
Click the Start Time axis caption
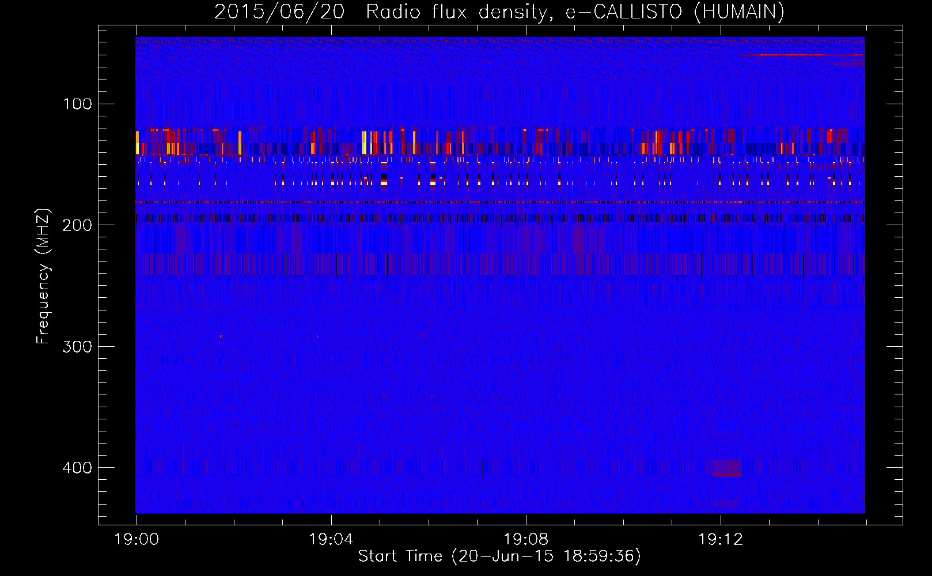pos(499,556)
